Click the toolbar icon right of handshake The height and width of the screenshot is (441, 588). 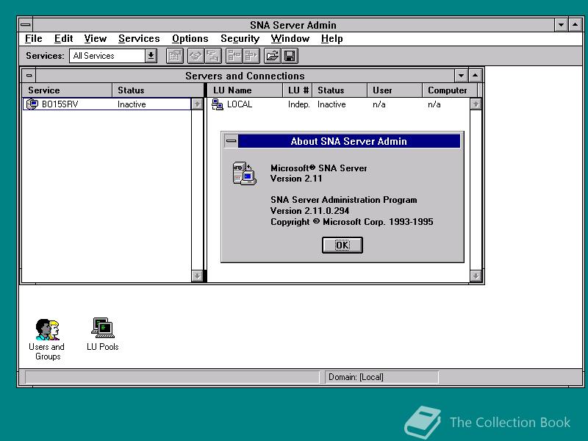(213, 57)
